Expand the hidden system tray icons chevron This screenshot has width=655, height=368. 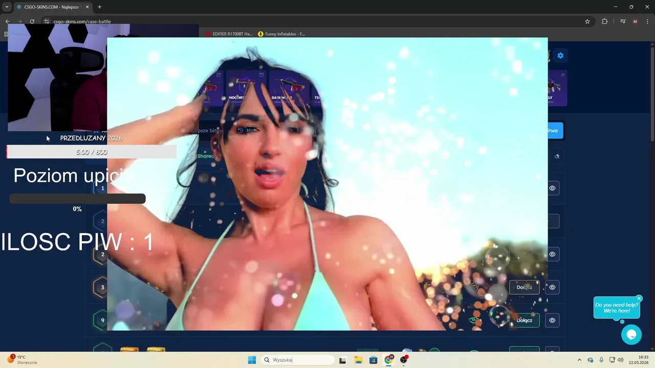(579, 360)
